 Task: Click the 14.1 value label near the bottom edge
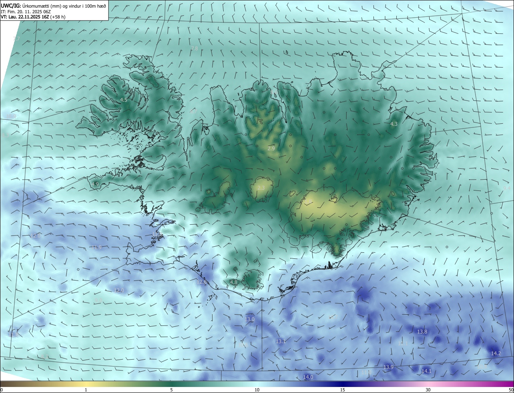(426, 371)
